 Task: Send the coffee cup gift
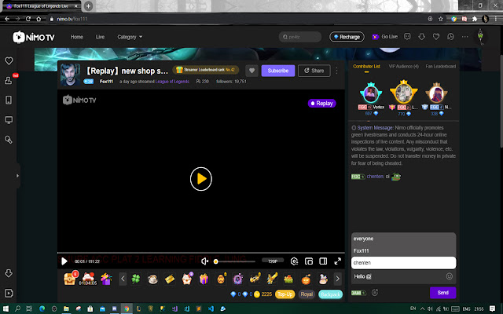coord(152,279)
